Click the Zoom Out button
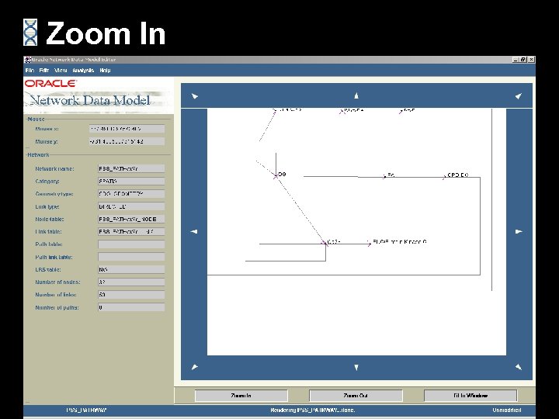This screenshot has height=419, width=559. tap(356, 396)
